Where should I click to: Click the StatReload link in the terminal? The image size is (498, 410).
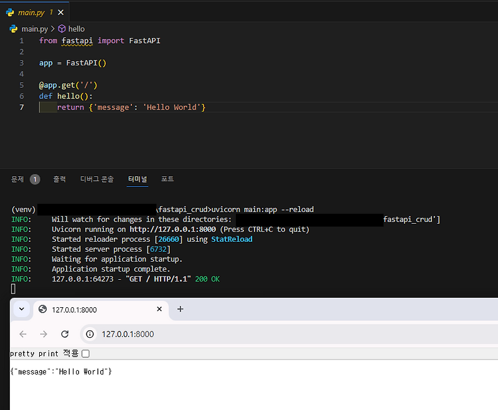click(x=232, y=239)
